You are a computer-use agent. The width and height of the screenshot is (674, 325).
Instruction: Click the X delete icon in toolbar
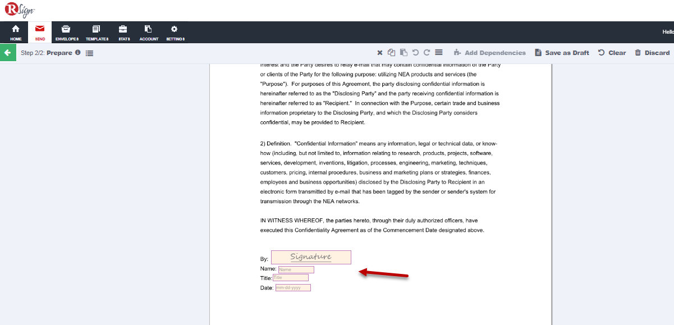[x=380, y=53]
